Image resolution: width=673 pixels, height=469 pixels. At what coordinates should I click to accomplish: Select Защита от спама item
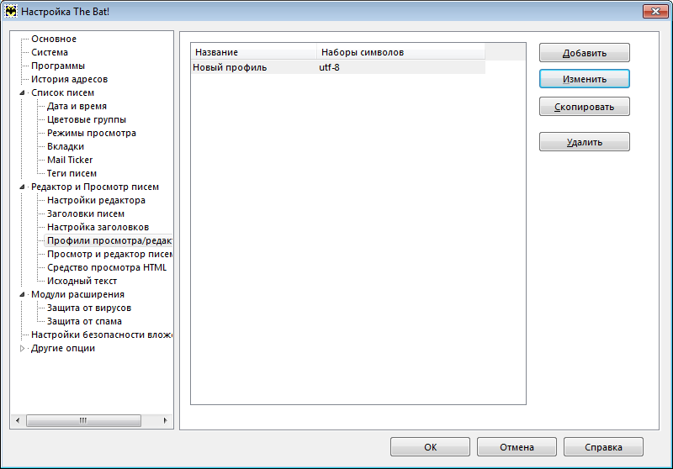84,322
